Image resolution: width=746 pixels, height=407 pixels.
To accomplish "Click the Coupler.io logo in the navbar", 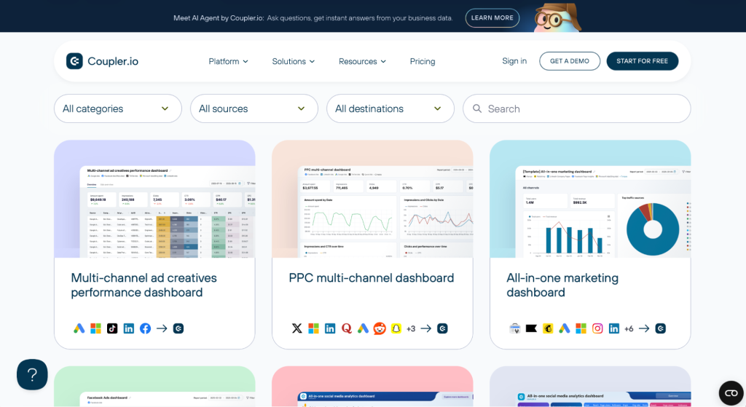I will (x=102, y=61).
